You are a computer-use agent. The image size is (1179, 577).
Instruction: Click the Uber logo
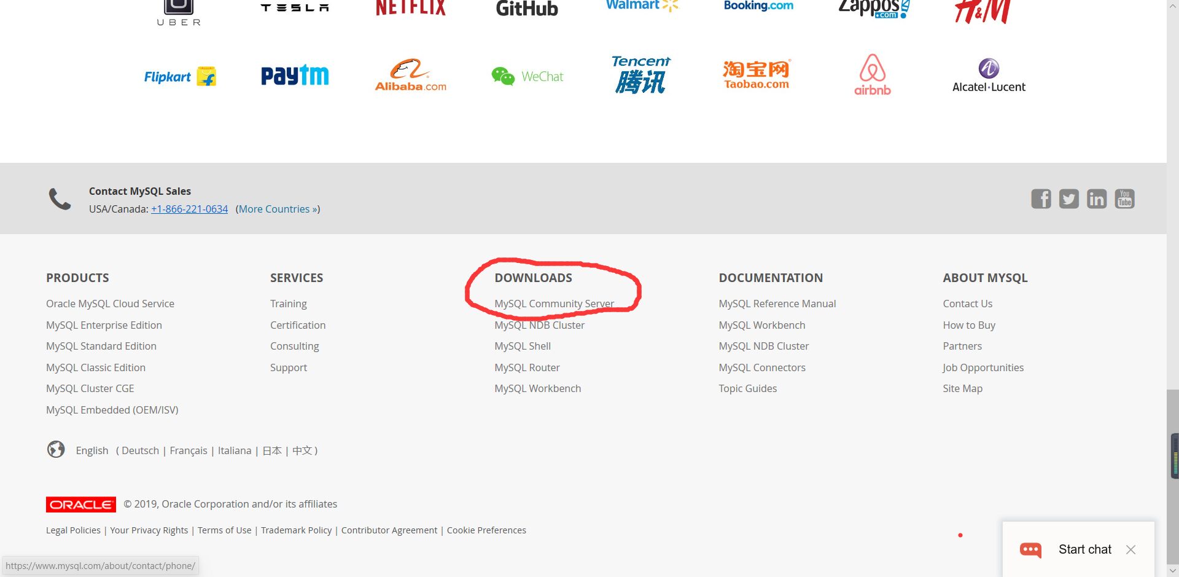click(x=179, y=13)
